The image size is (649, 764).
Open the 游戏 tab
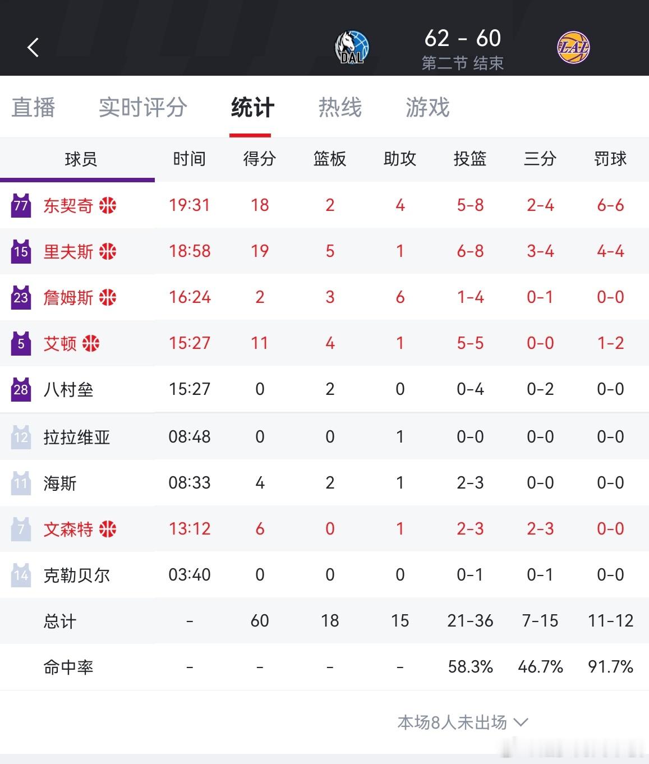(427, 107)
